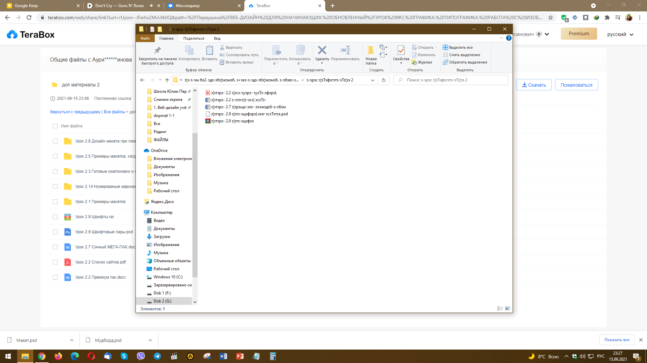
Task: Open the русский language dropdown
Action: [x=620, y=34]
